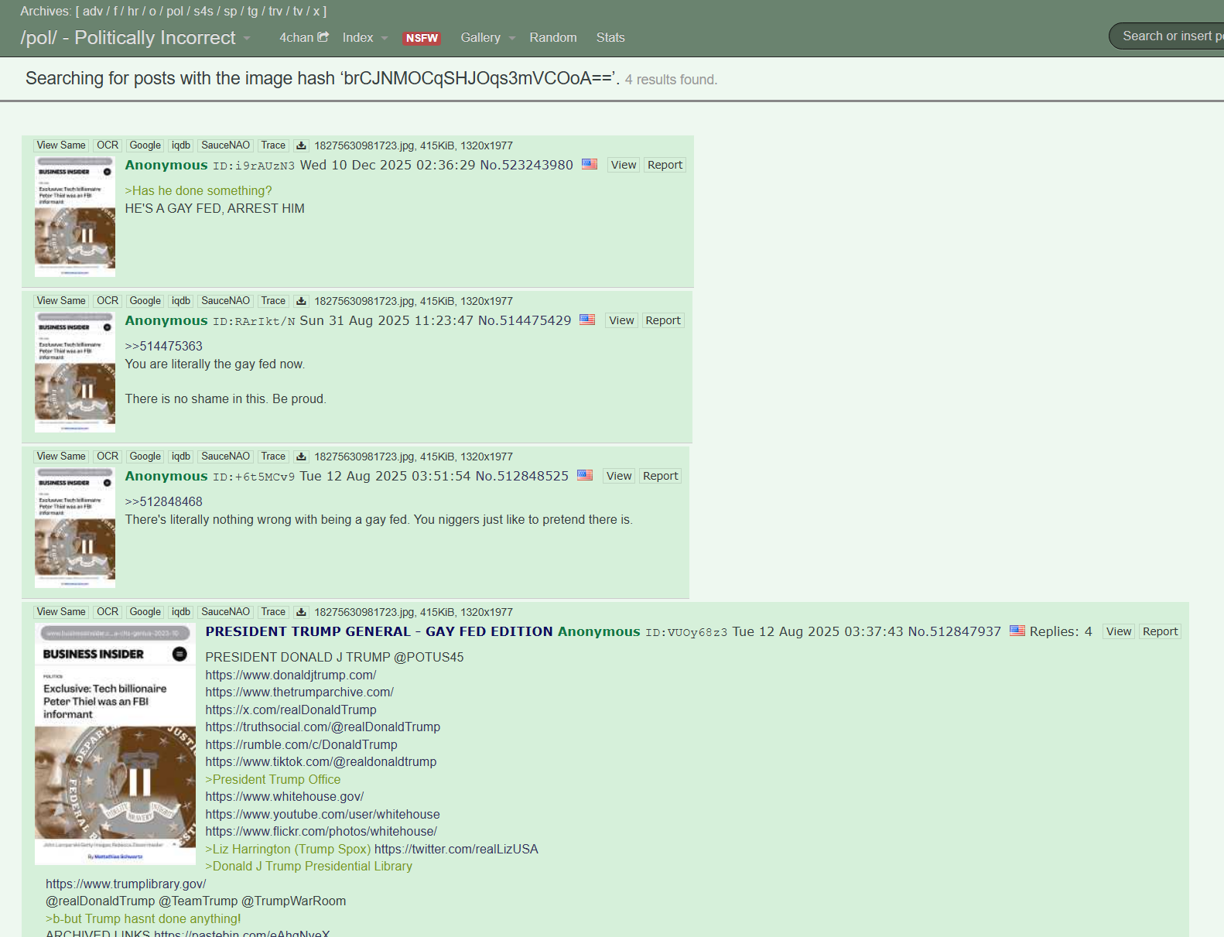
Task: Download image of post No.512847937
Action: pyautogui.click(x=301, y=612)
